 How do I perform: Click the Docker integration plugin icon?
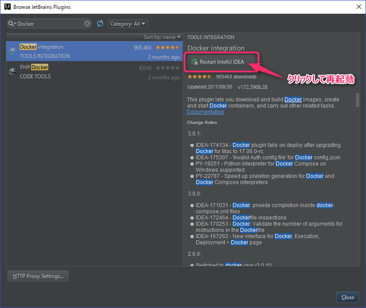pos(12,51)
